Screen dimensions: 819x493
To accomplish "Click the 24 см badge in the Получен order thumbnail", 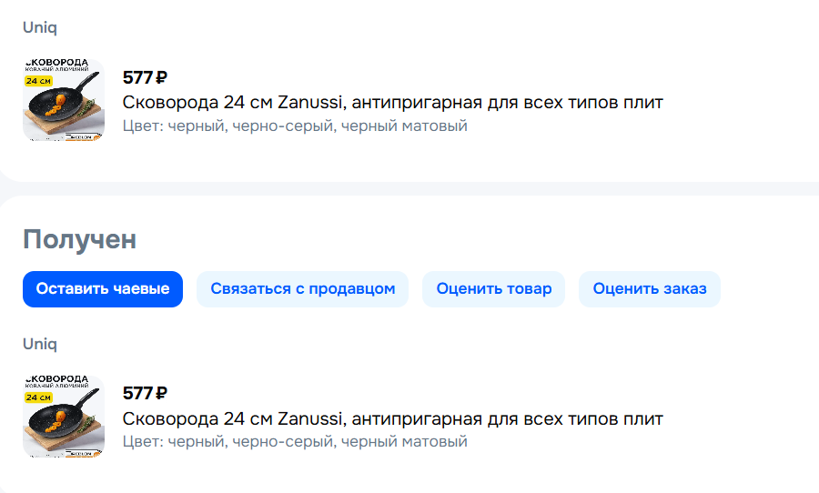I will point(38,397).
